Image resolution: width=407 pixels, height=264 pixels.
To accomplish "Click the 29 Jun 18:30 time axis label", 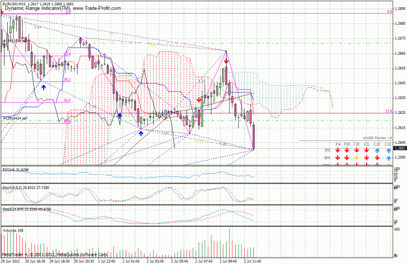I will point(59,261).
